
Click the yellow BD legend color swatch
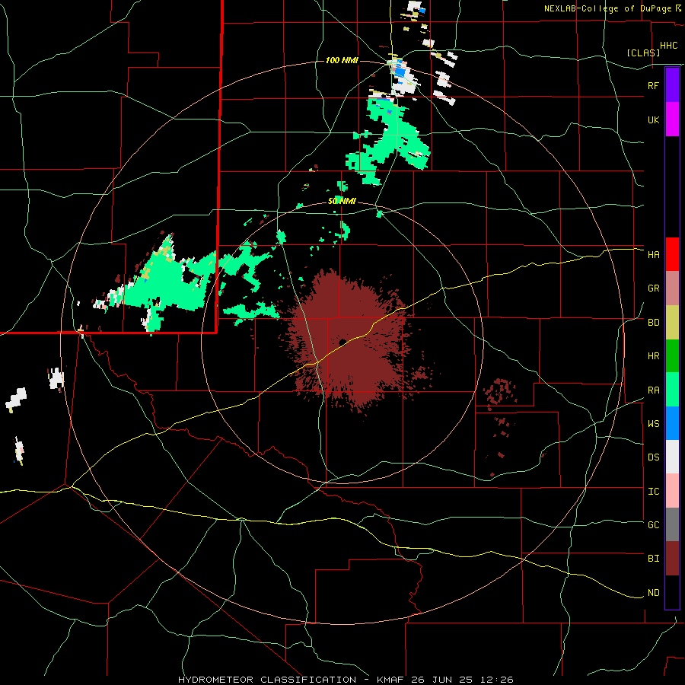[672, 323]
